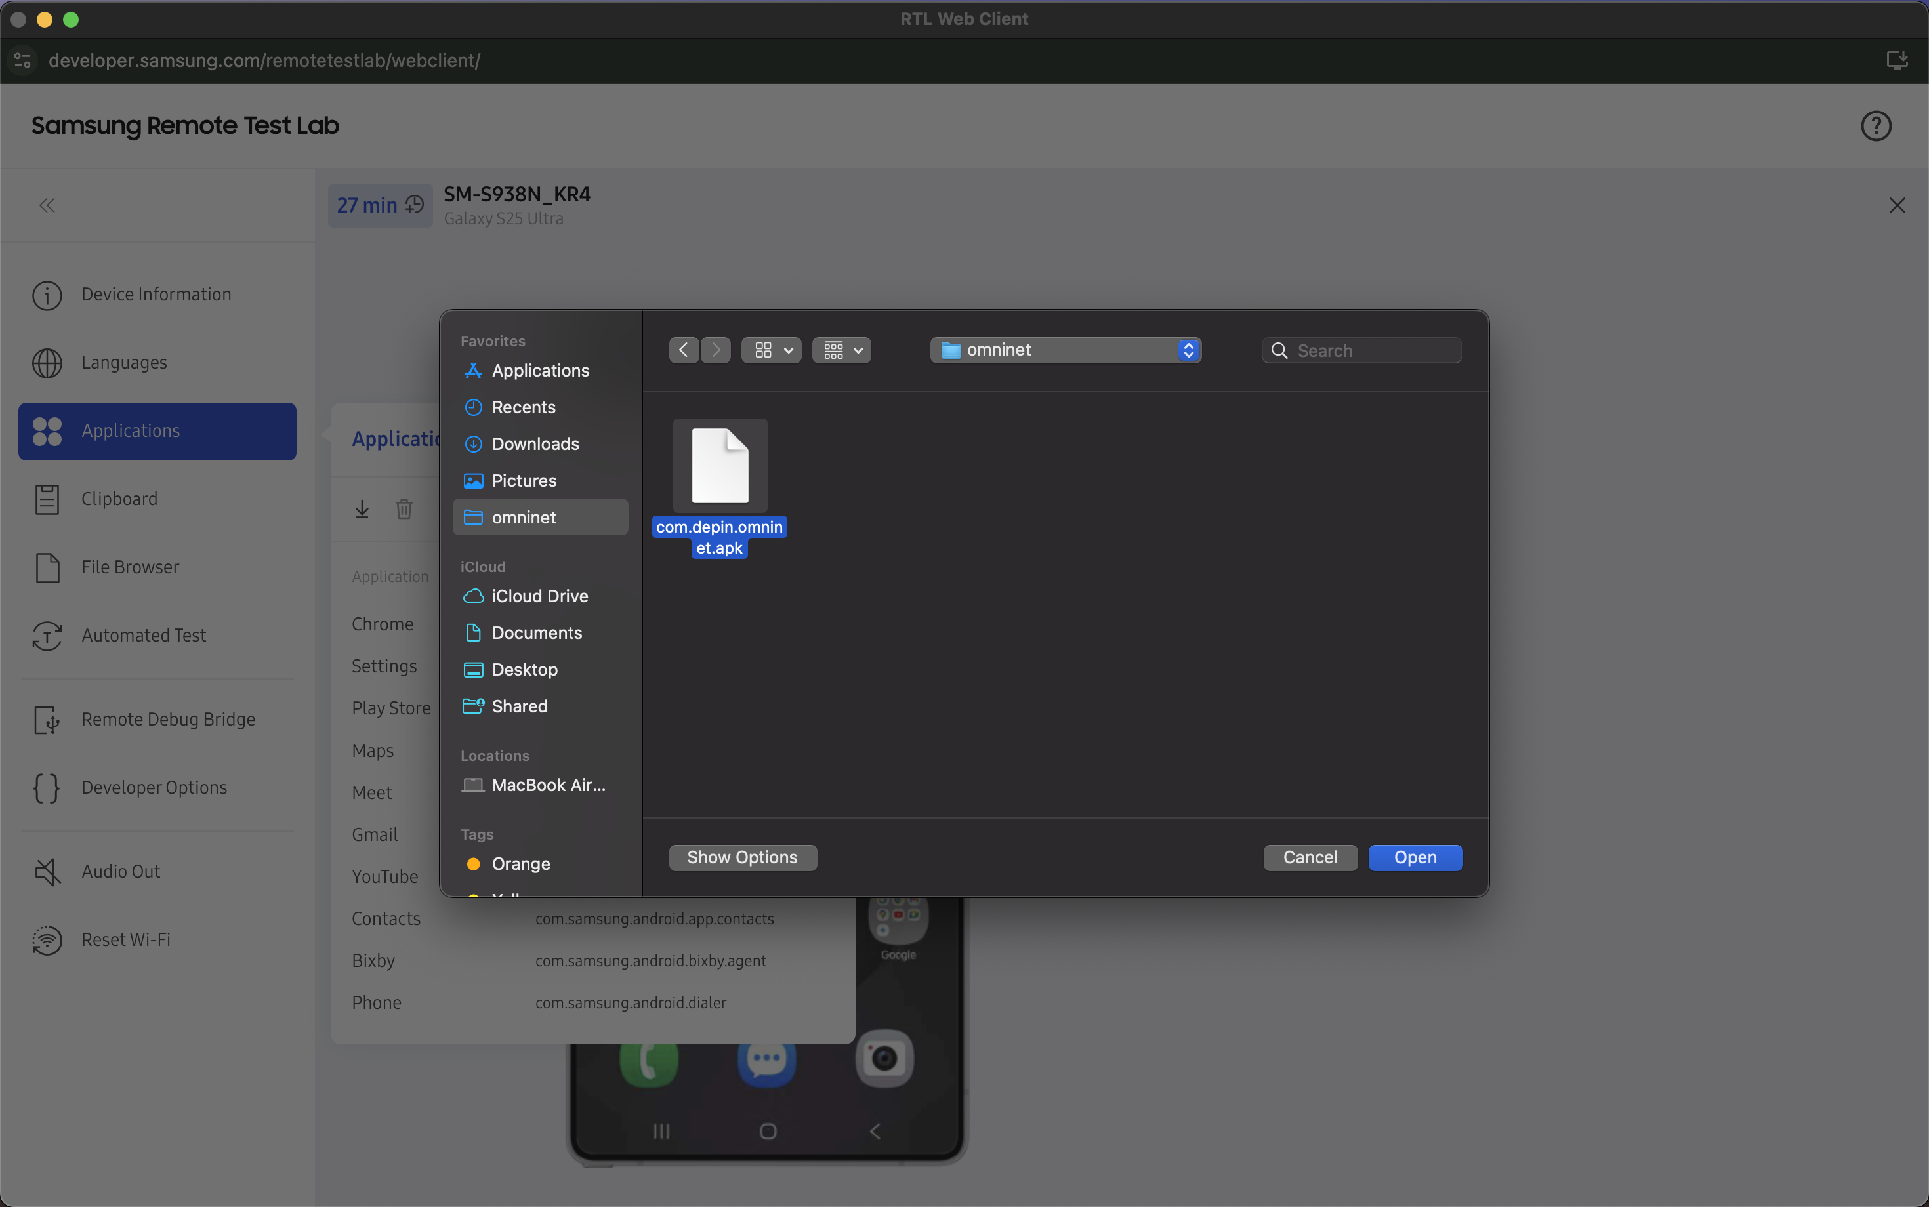This screenshot has width=1929, height=1207.
Task: Click the Show Options button
Action: pos(743,857)
